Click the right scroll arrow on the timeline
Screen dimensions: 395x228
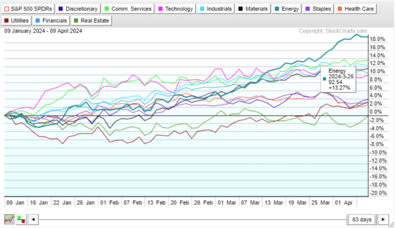coord(384,219)
